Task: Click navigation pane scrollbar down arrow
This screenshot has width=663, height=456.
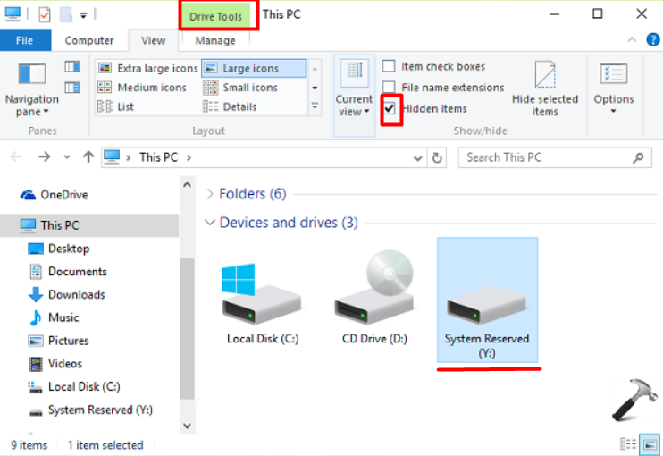Action: coord(188,426)
